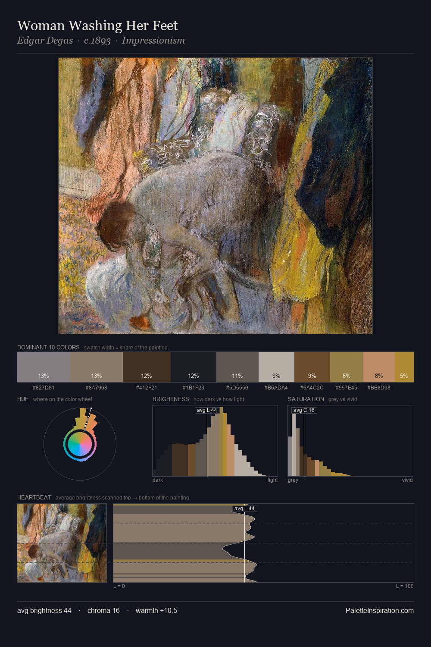Screen dimensions: 431x647
Task: Click the 'Woman Washing Her Feet' title
Action: [x=97, y=25]
